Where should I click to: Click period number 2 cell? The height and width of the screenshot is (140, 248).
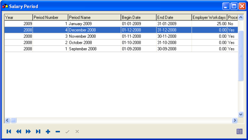pos(50,43)
